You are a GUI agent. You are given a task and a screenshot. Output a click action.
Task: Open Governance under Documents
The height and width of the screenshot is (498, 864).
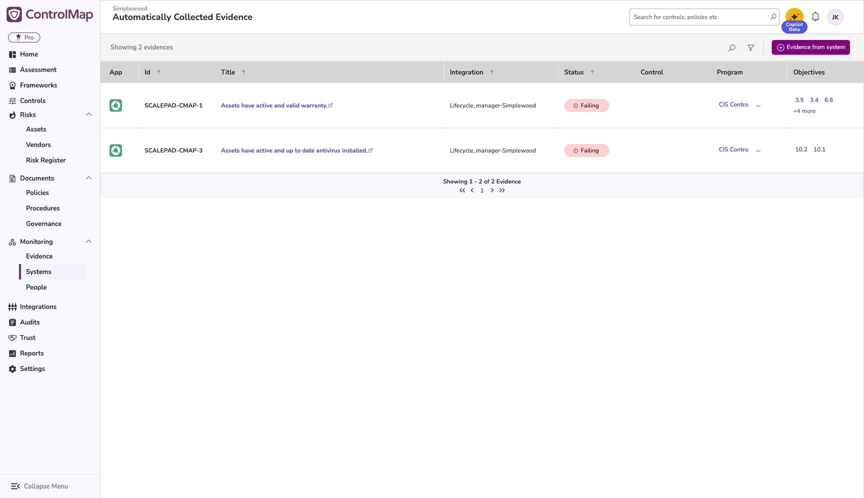tap(44, 224)
